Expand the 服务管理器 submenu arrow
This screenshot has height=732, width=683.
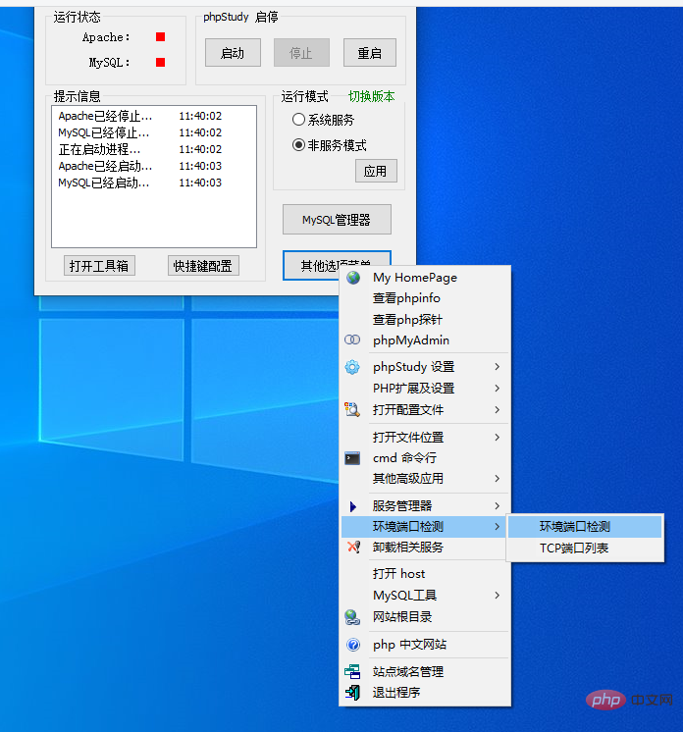[498, 506]
